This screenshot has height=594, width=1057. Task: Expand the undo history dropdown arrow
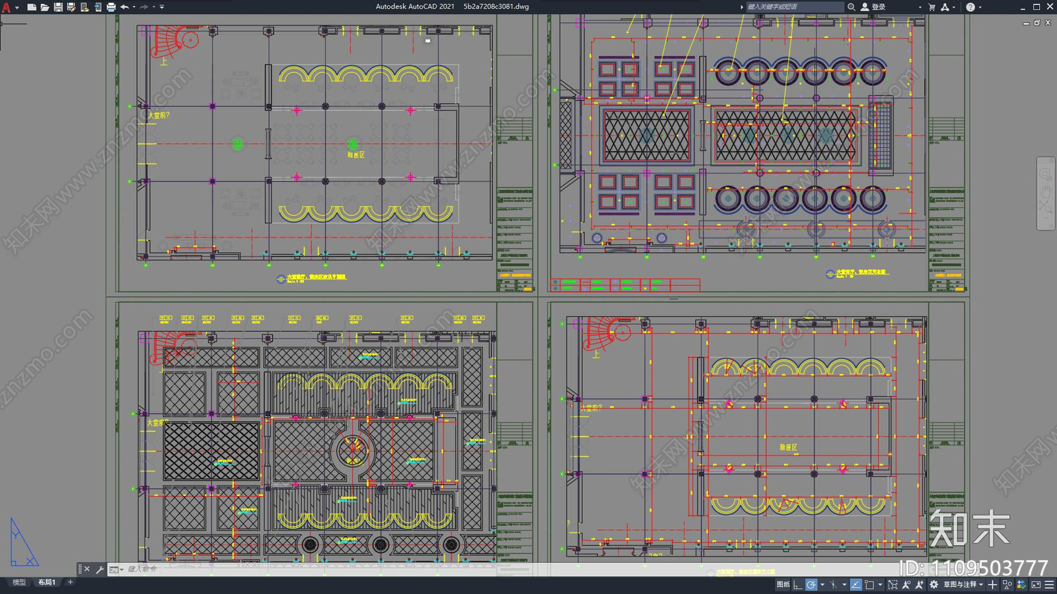133,7
